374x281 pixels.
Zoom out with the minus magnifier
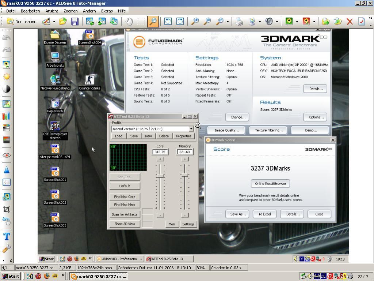207,22
